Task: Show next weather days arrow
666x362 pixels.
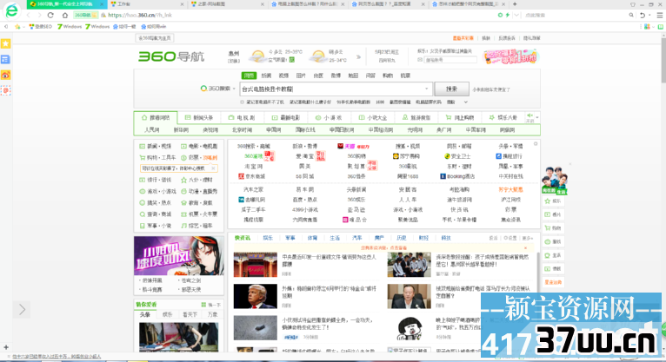Action: (x=358, y=56)
